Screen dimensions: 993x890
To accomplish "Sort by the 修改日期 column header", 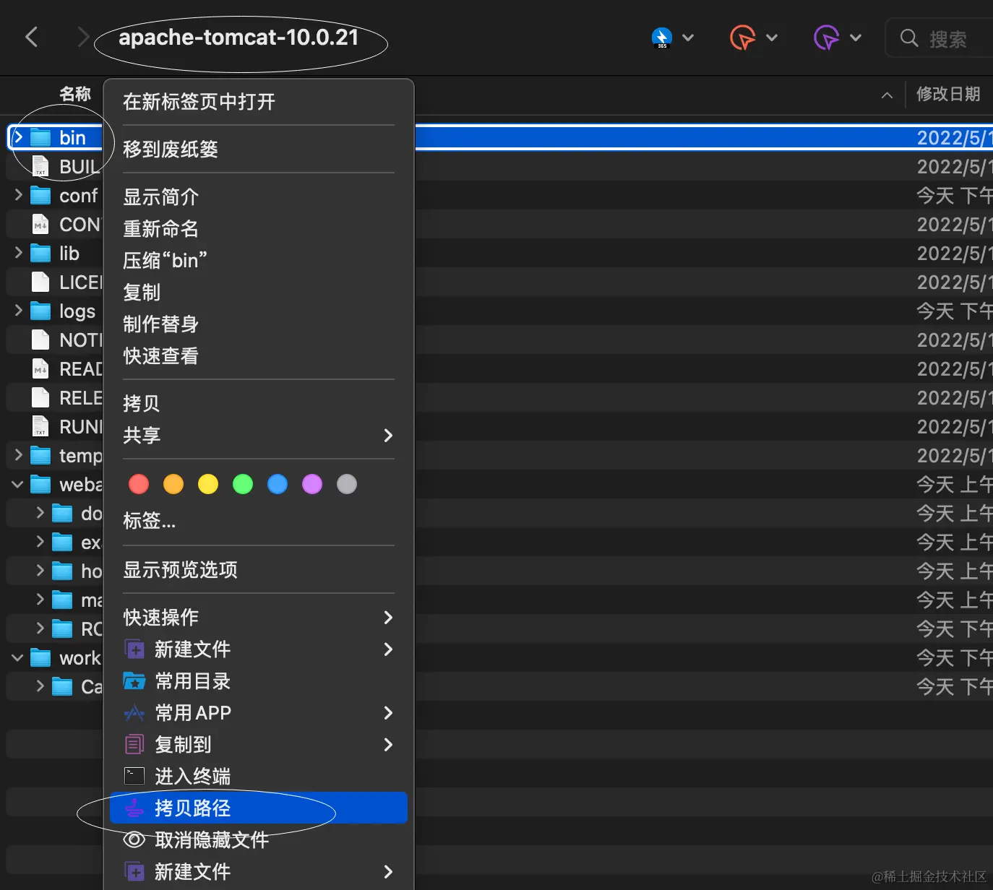I will point(948,94).
